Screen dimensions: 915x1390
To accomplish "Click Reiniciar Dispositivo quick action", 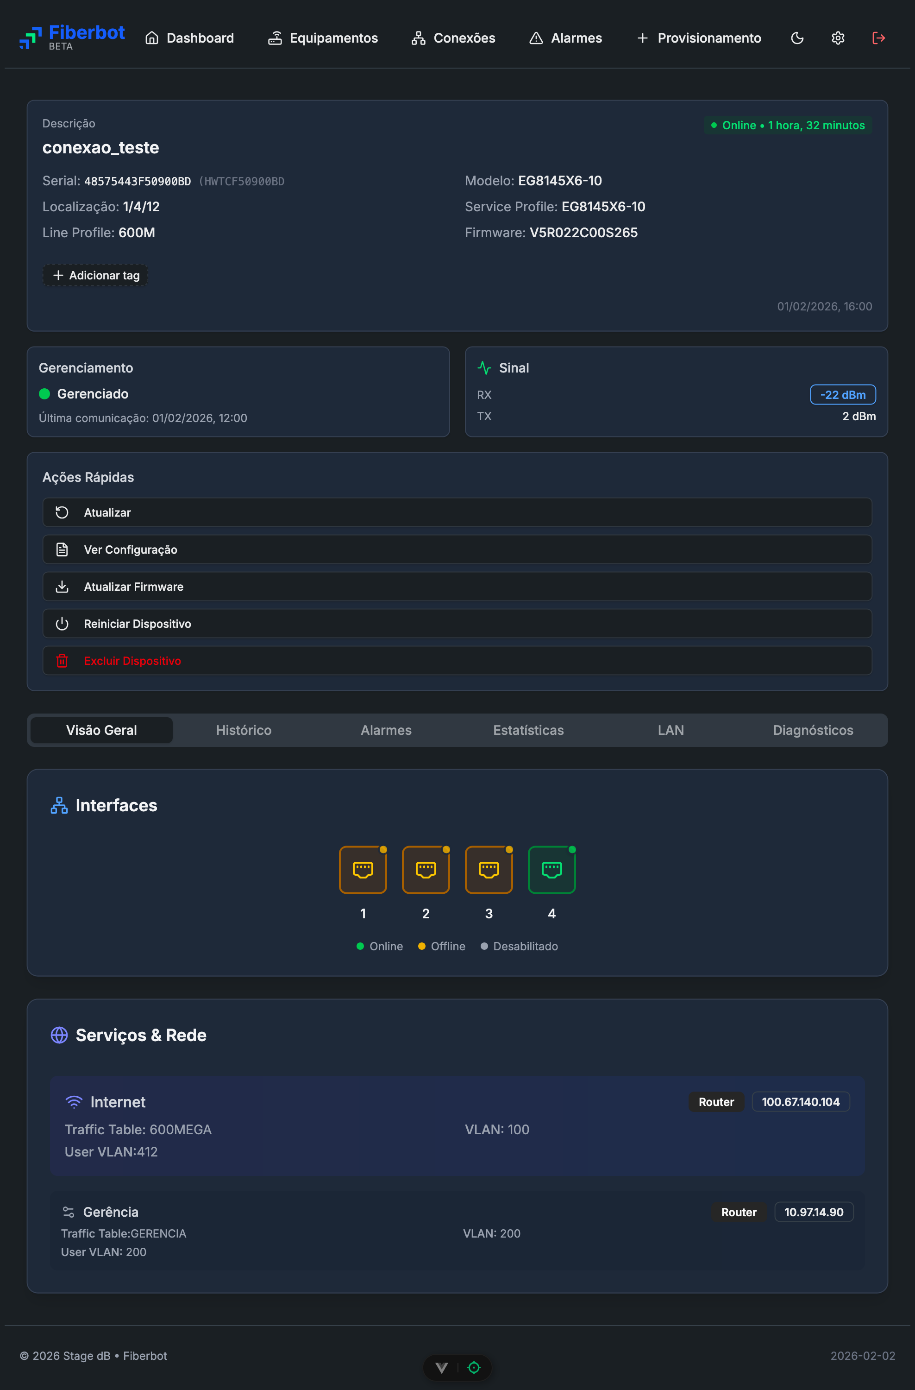I will click(x=457, y=623).
